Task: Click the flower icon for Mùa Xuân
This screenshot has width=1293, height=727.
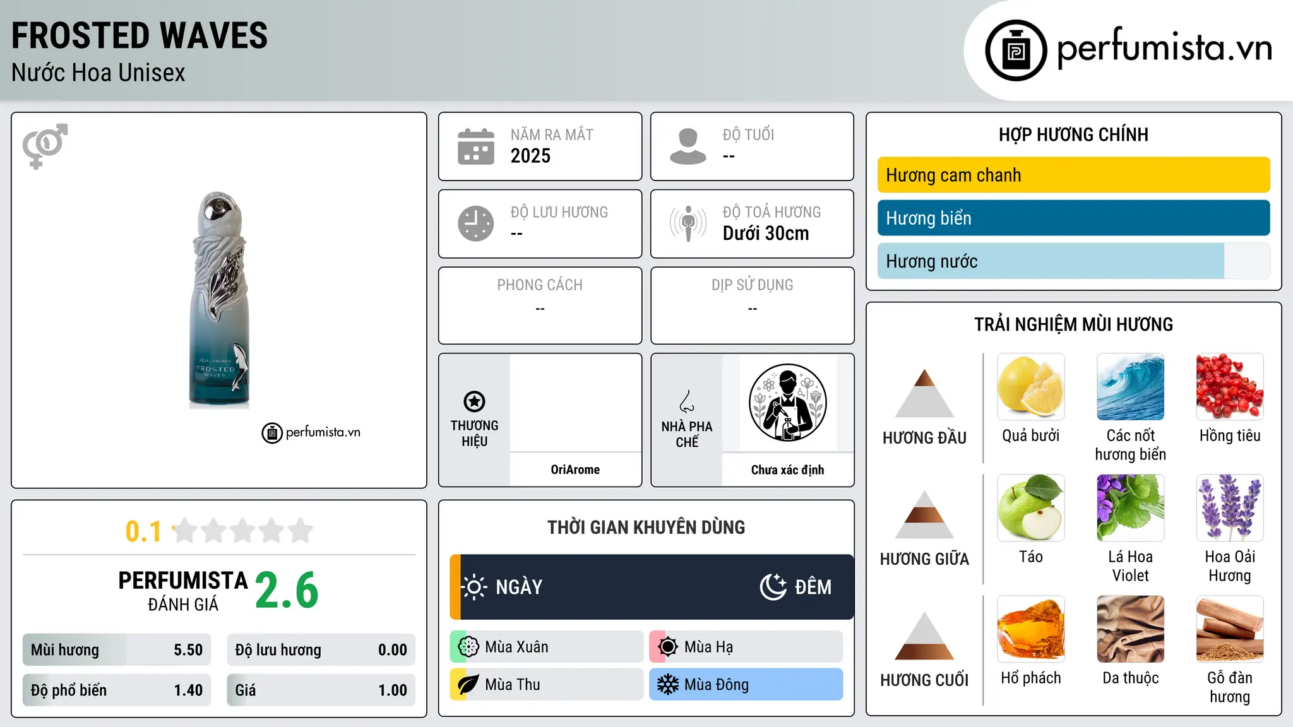Action: pyautogui.click(x=468, y=647)
